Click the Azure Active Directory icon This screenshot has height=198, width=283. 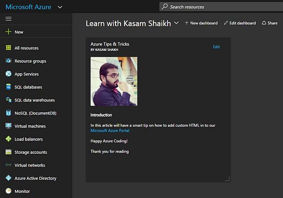(8, 178)
